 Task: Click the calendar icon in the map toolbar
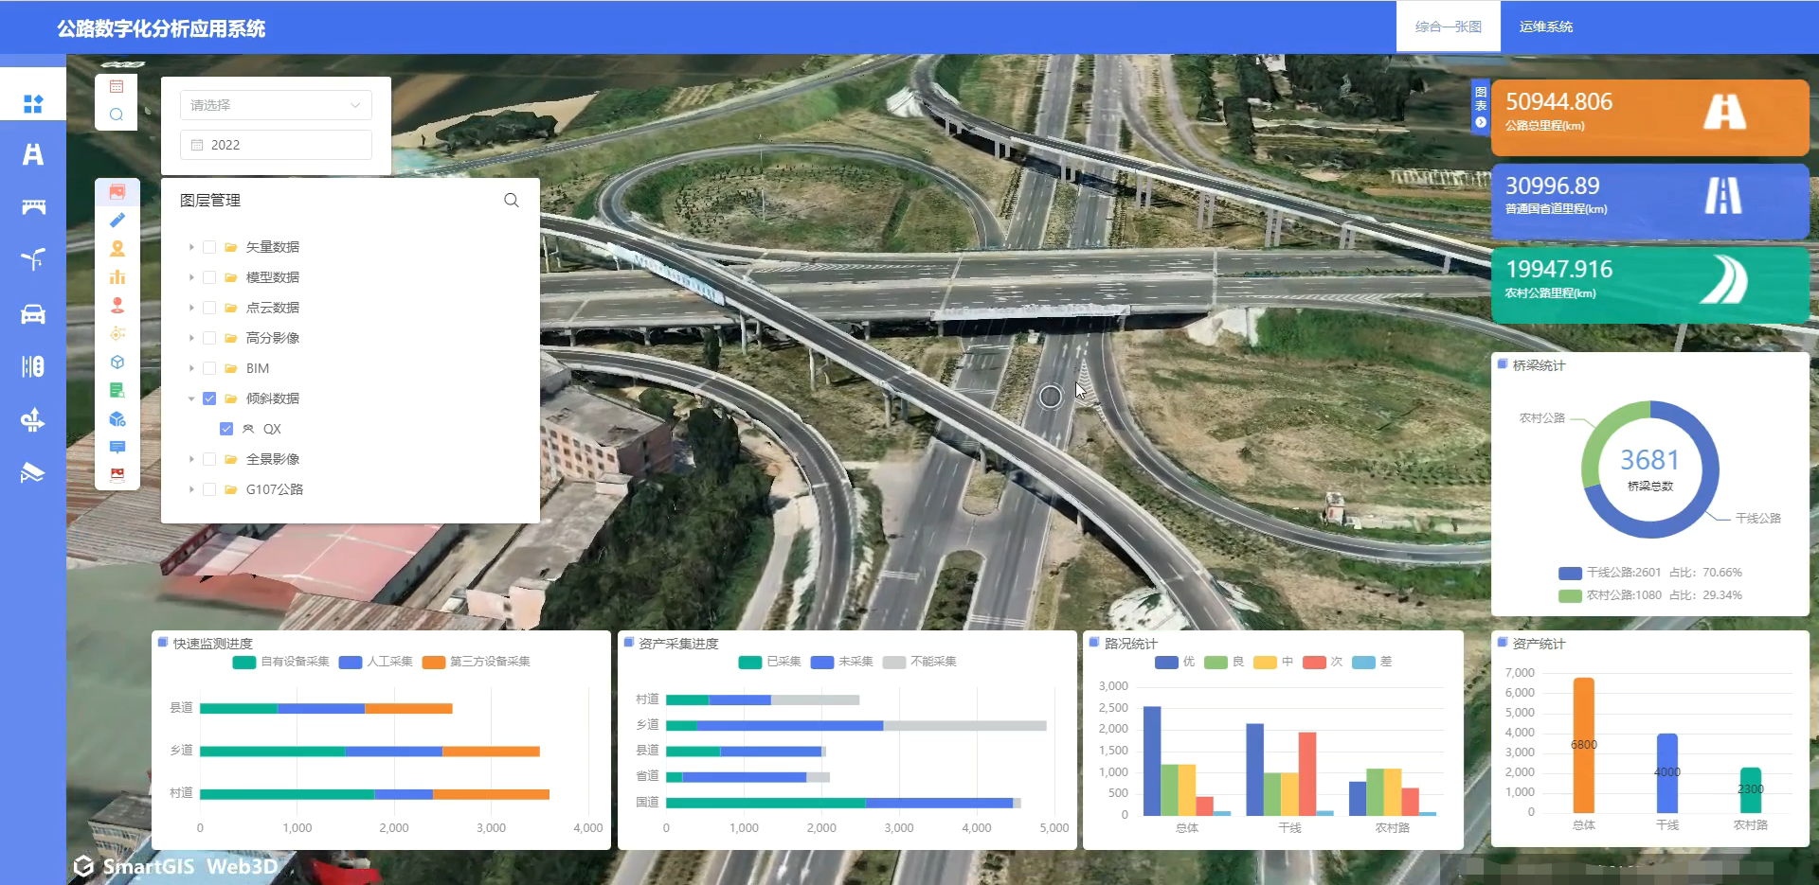point(117,87)
